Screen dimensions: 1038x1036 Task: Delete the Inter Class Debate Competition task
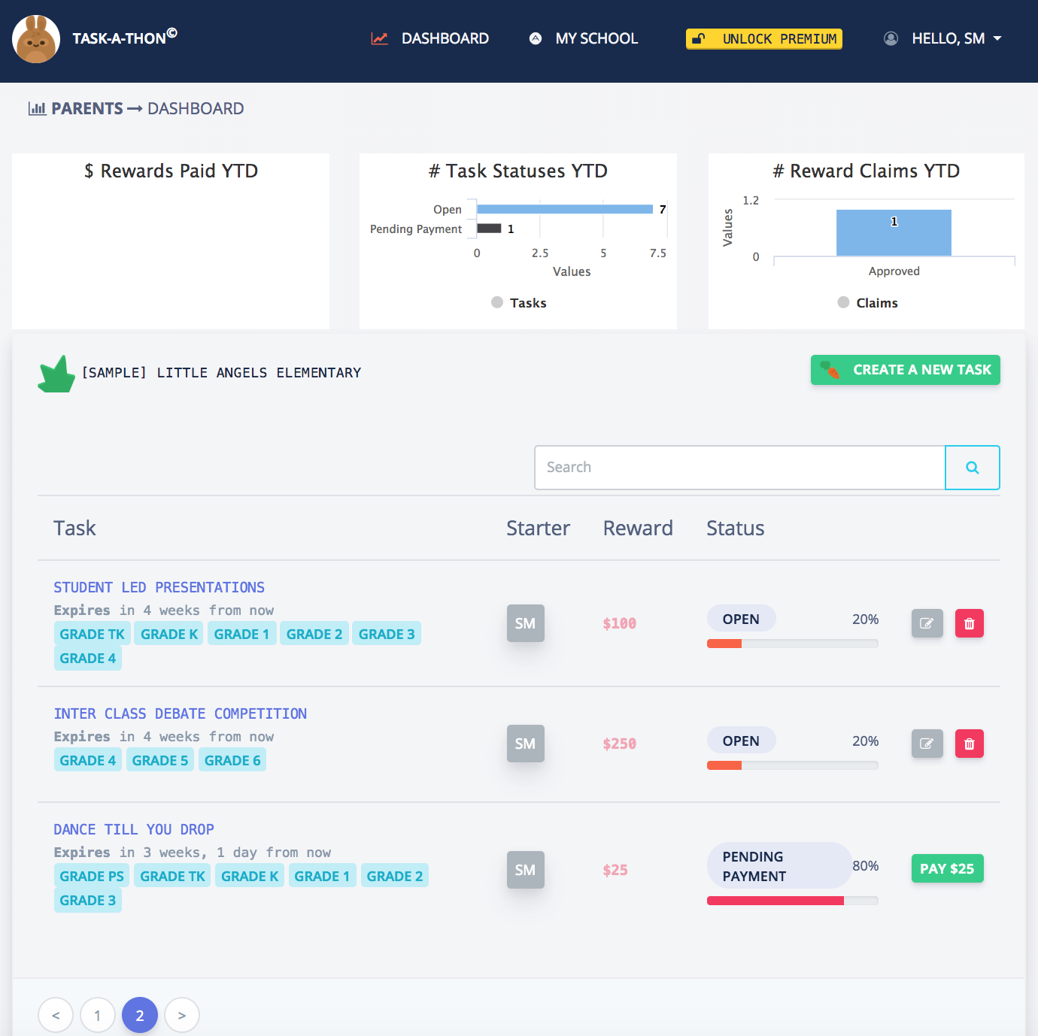click(x=970, y=744)
